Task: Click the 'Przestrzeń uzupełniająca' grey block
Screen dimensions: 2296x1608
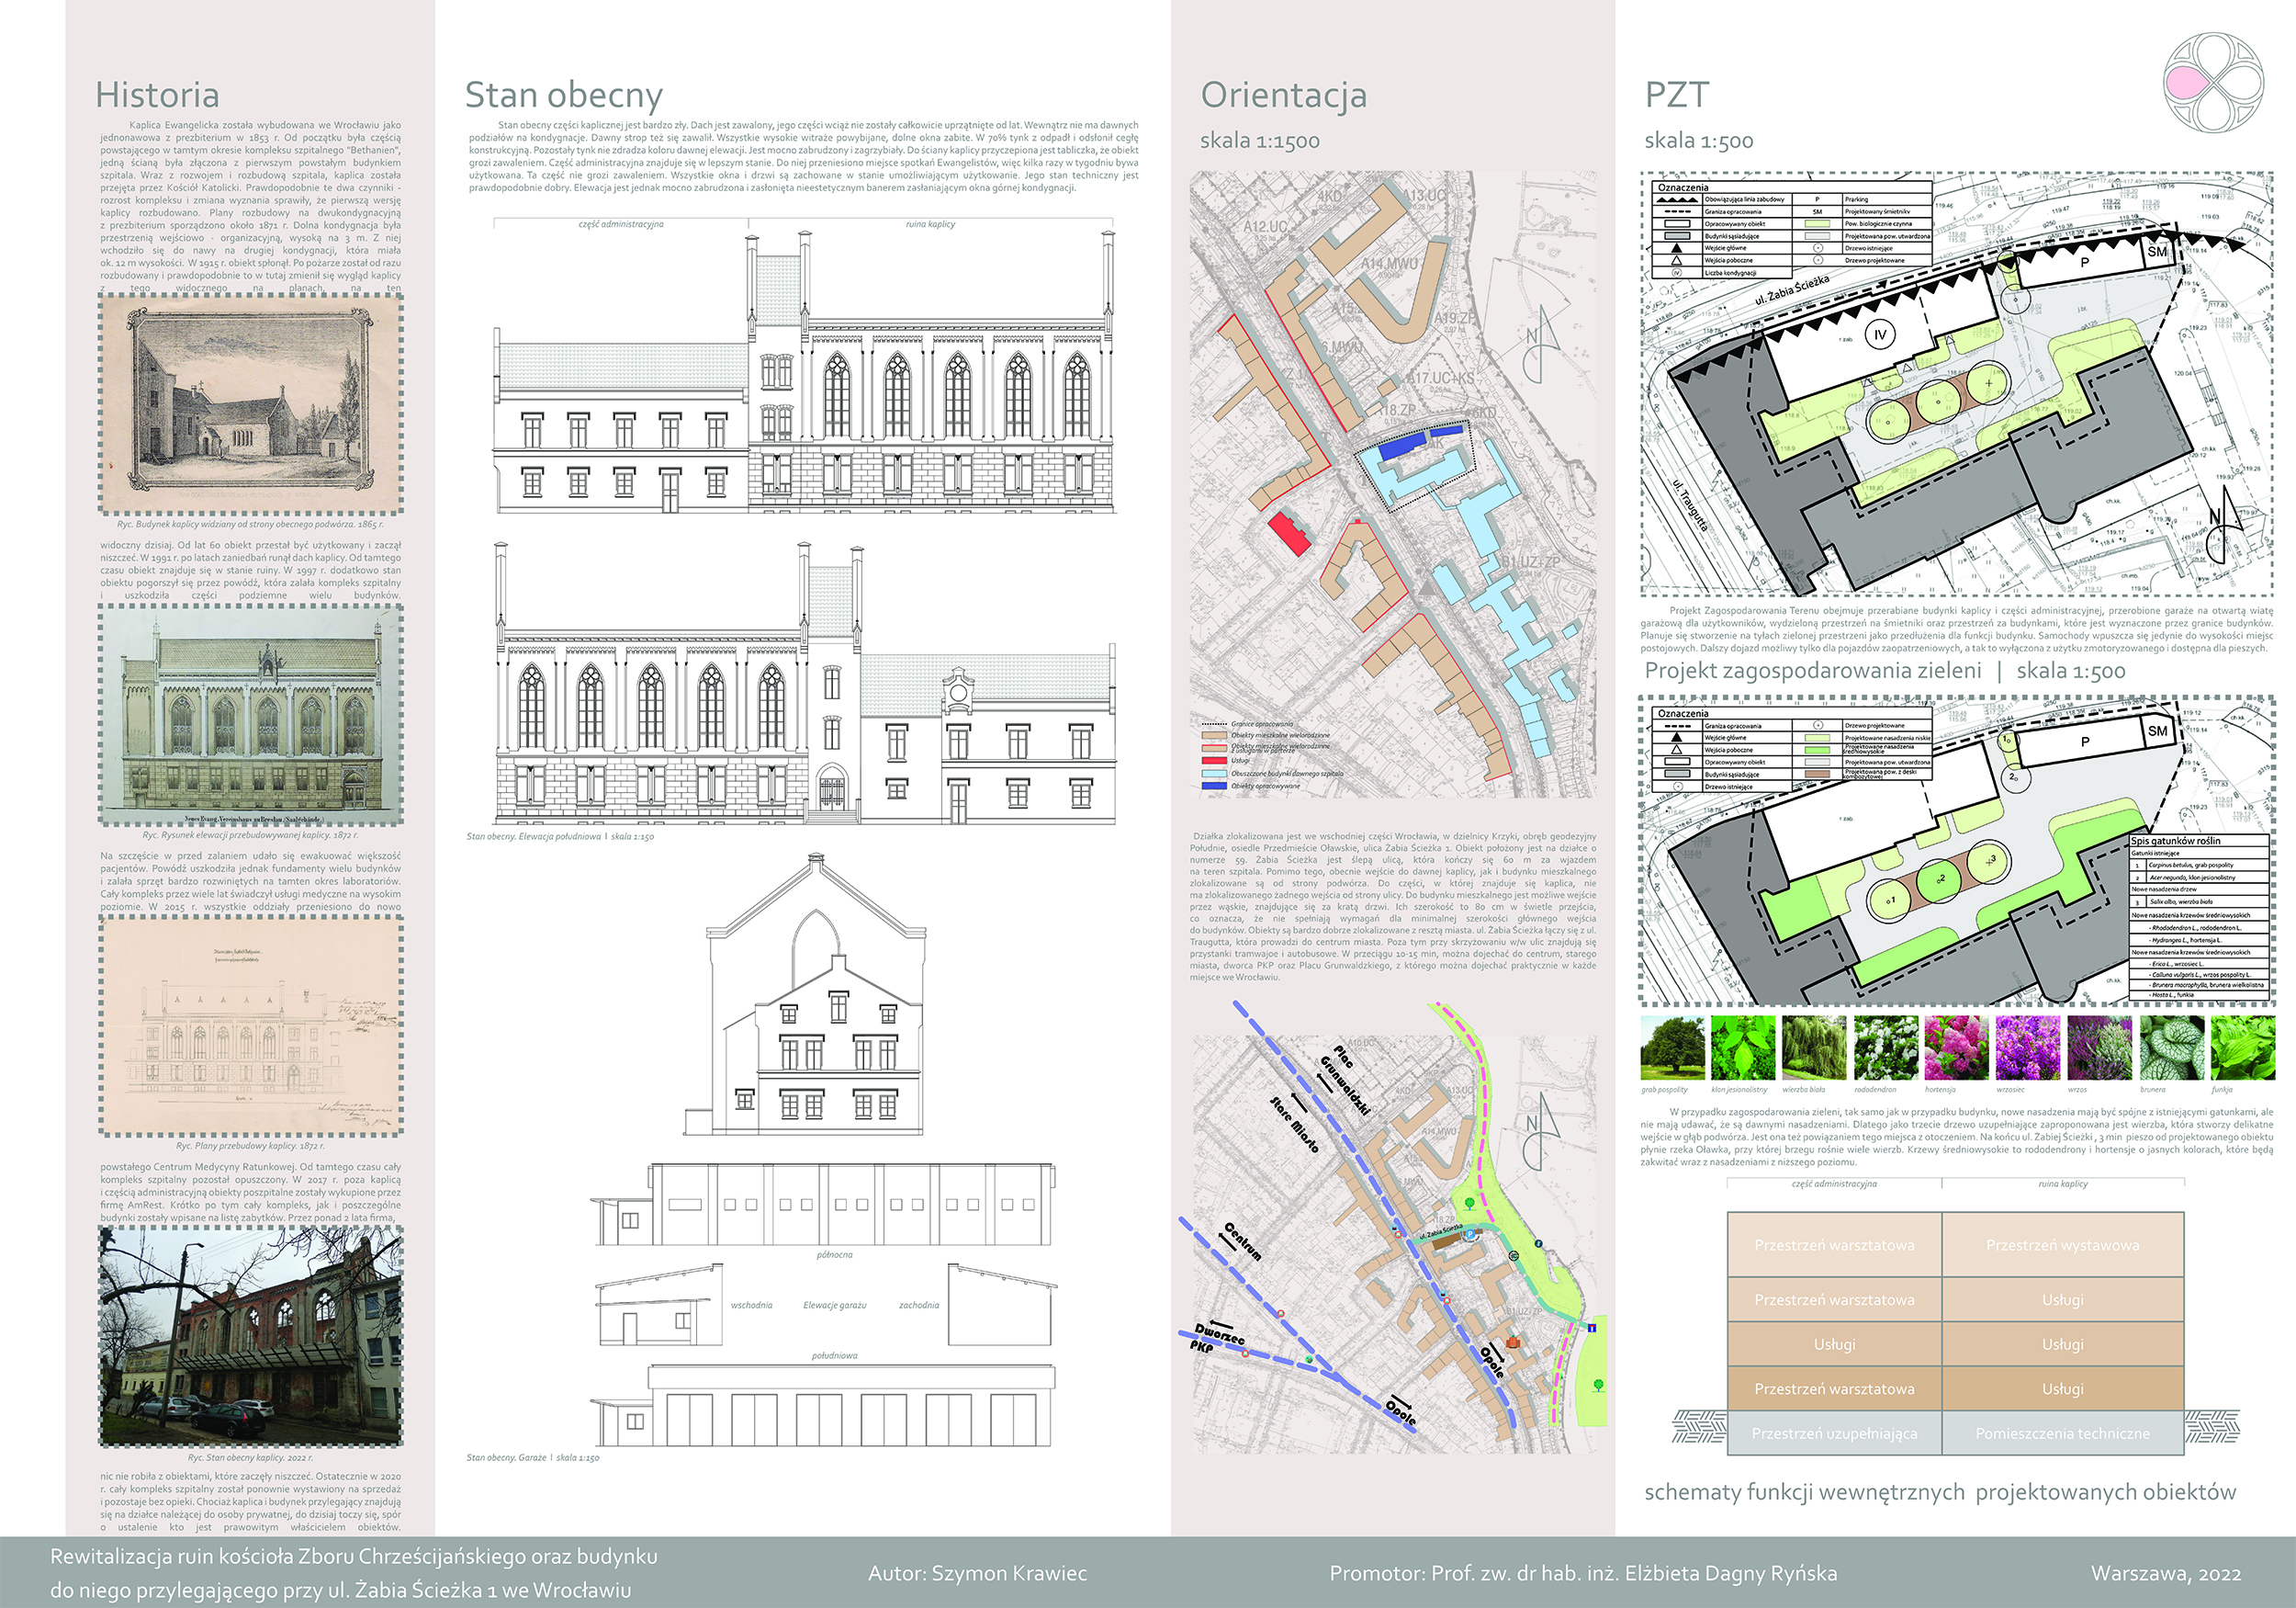Action: pyautogui.click(x=1834, y=1432)
